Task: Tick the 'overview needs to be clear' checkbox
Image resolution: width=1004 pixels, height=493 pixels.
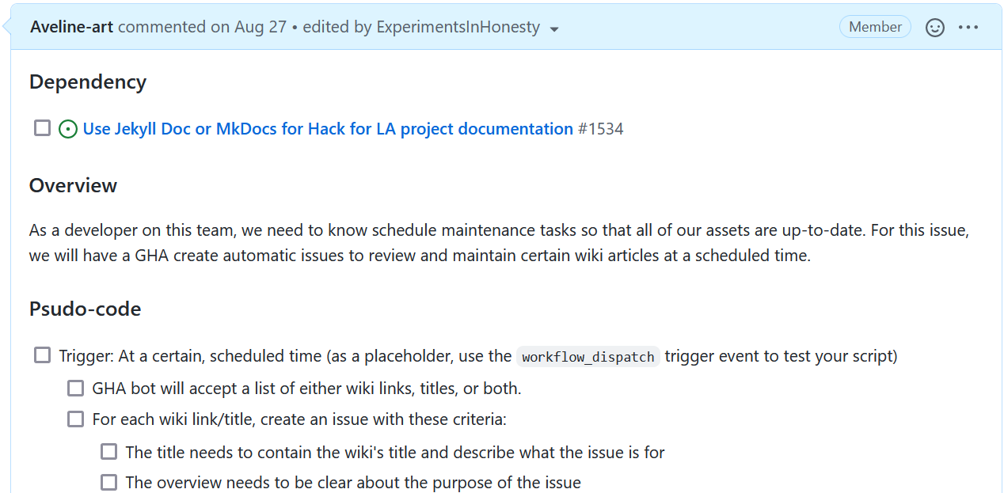Action: [x=109, y=483]
